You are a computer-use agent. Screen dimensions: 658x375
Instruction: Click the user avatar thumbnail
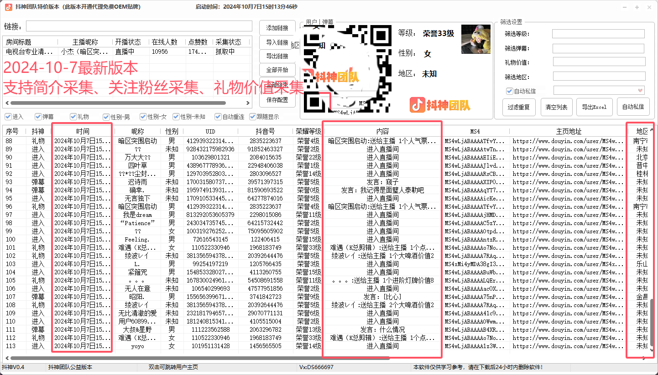(x=476, y=39)
